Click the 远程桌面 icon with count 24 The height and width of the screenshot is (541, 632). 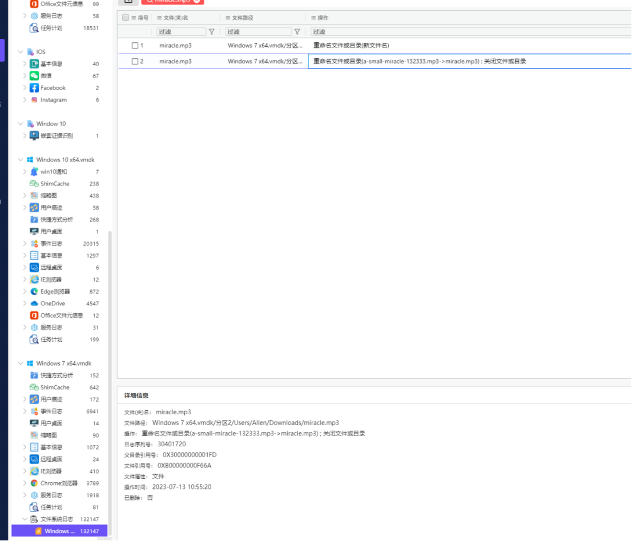click(34, 459)
